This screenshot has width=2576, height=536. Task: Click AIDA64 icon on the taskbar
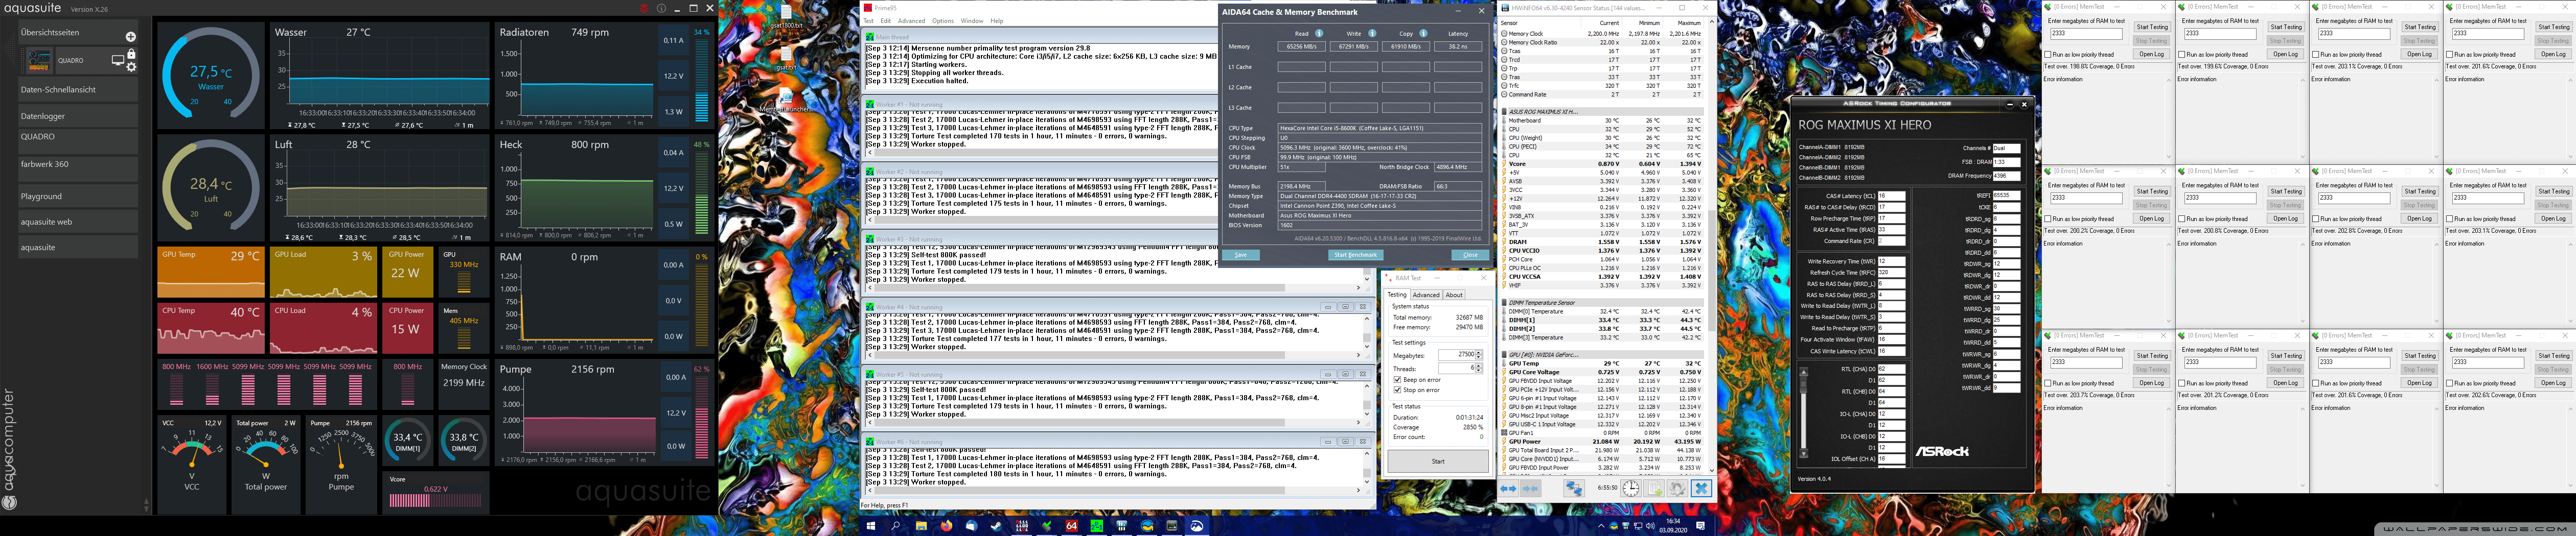point(1072,525)
